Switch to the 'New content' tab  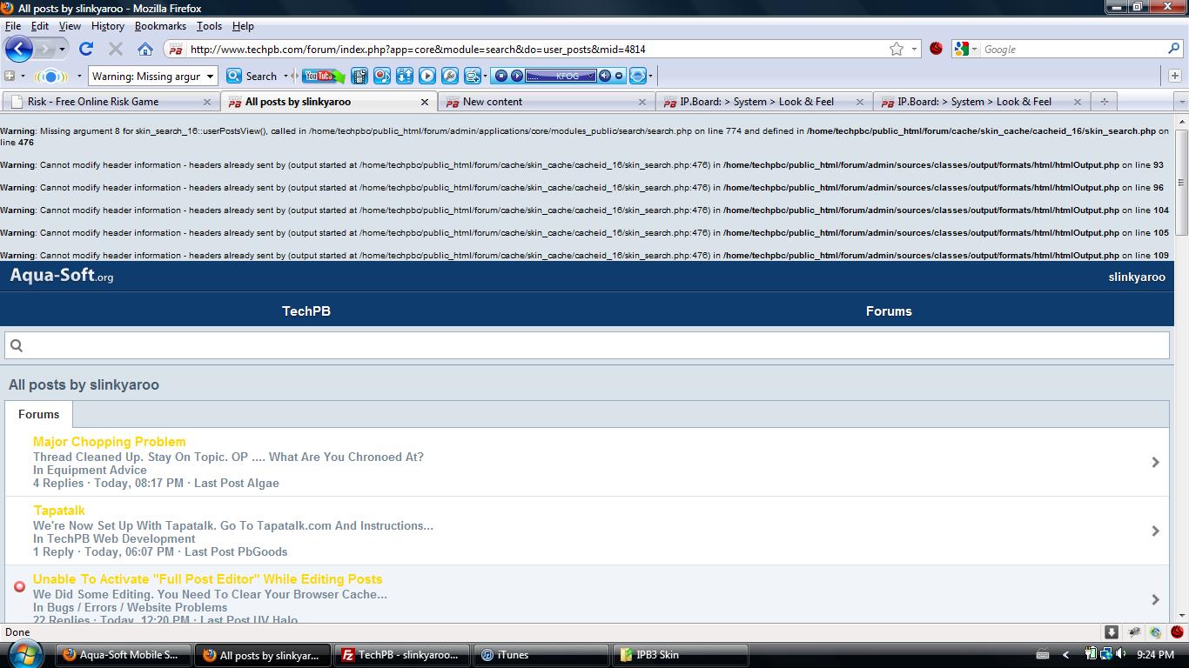click(493, 102)
